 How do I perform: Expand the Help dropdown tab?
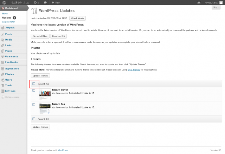pos(216,7)
